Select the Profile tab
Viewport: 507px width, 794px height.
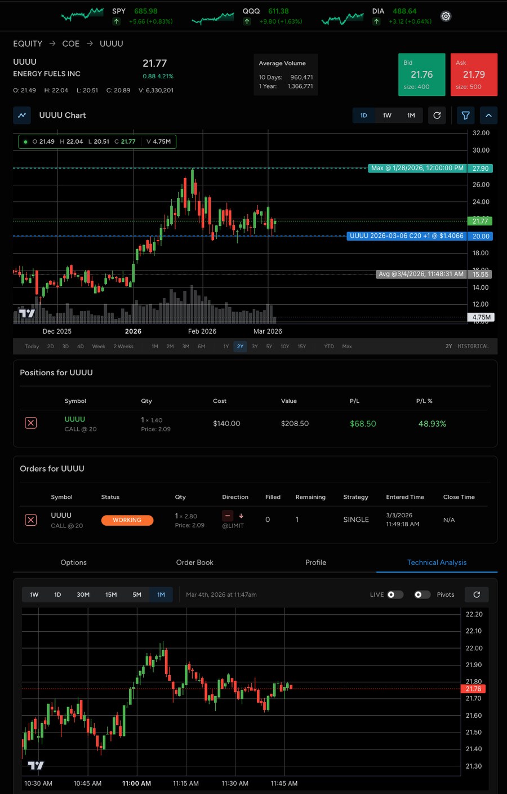[315, 562]
